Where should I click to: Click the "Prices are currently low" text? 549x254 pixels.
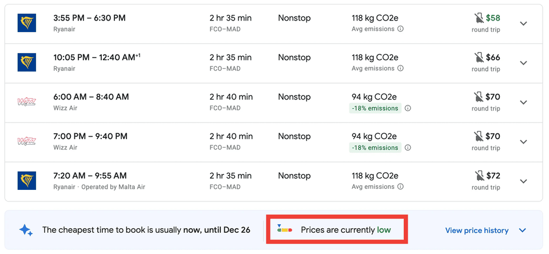click(345, 230)
